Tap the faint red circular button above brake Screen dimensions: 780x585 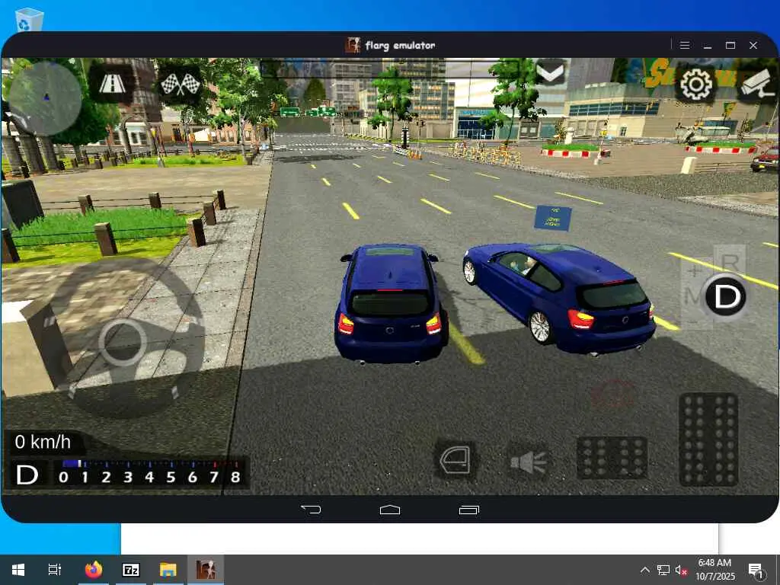[613, 395]
